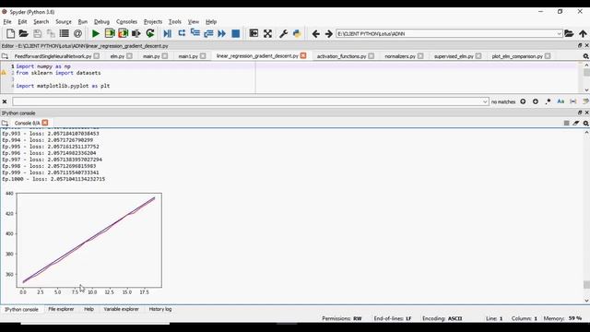Toggle whole words search option

pos(573,101)
